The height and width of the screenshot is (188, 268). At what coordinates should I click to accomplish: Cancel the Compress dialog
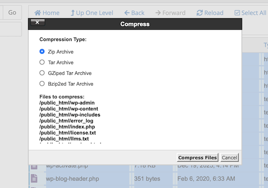pyautogui.click(x=229, y=158)
